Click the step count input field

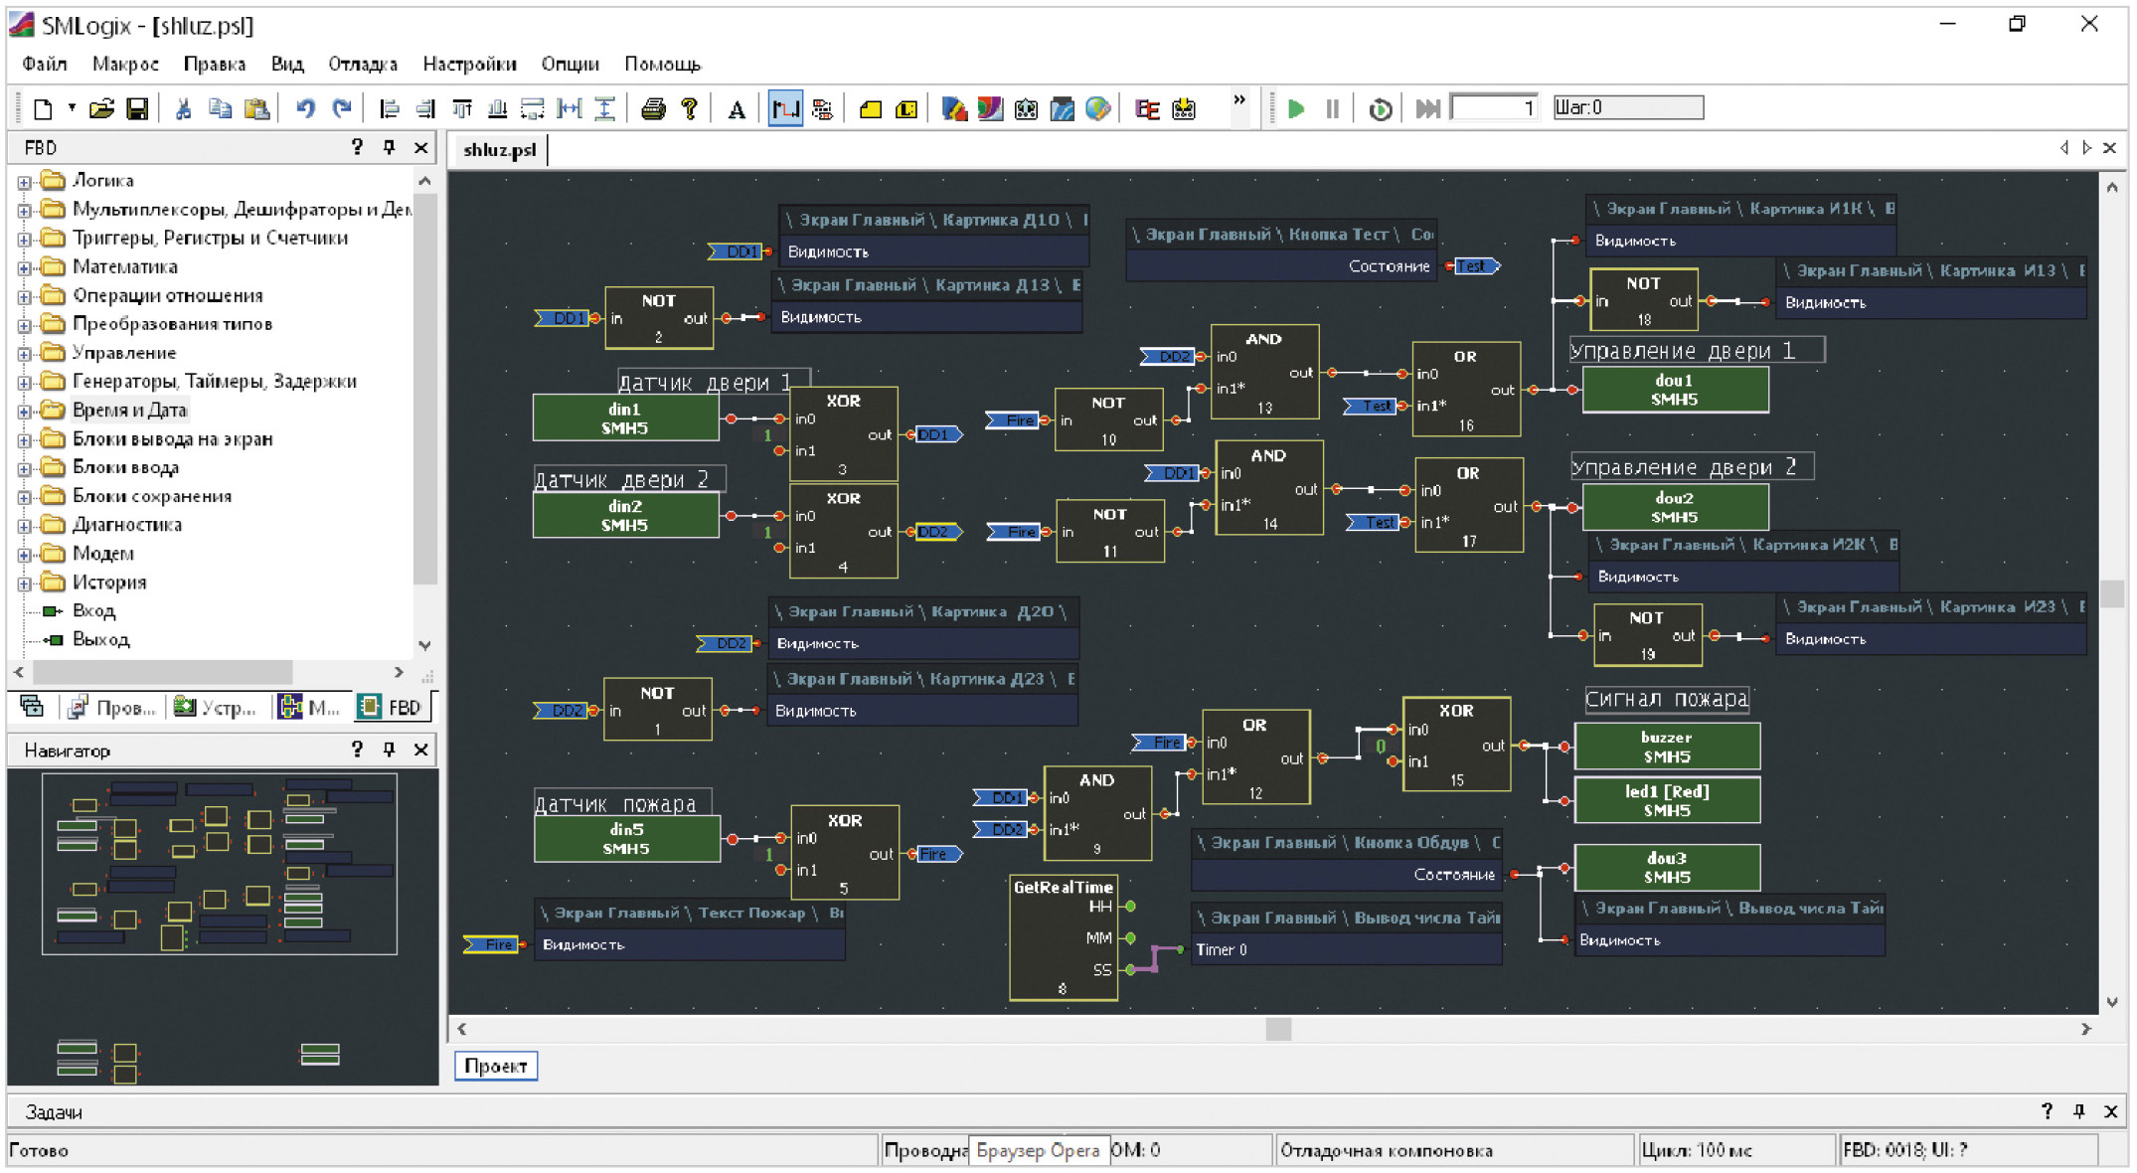[x=1494, y=107]
